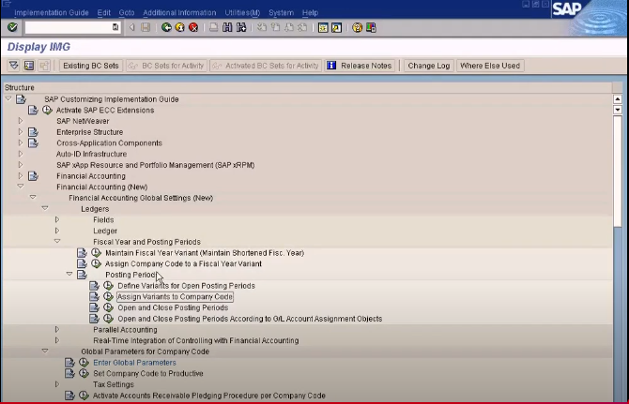Run Maintain Fiscal Year Variant clock icon
This screenshot has width=629, height=404.
pyautogui.click(x=96, y=253)
